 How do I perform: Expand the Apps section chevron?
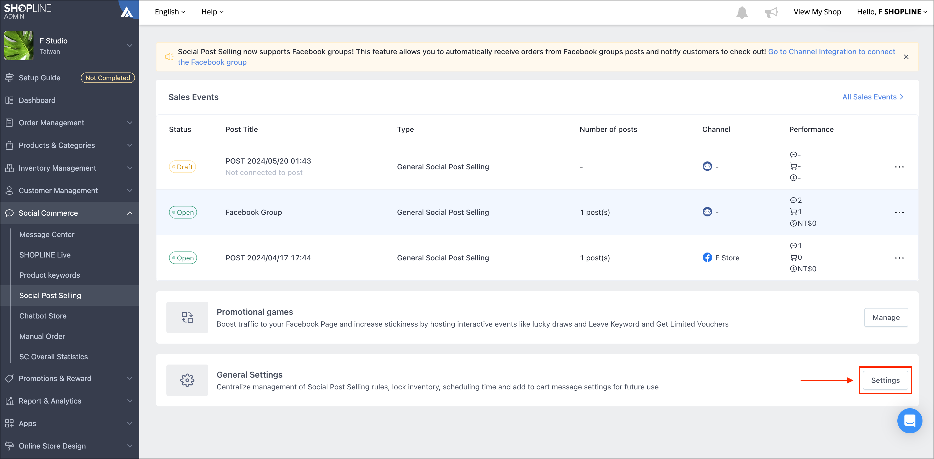[130, 423]
